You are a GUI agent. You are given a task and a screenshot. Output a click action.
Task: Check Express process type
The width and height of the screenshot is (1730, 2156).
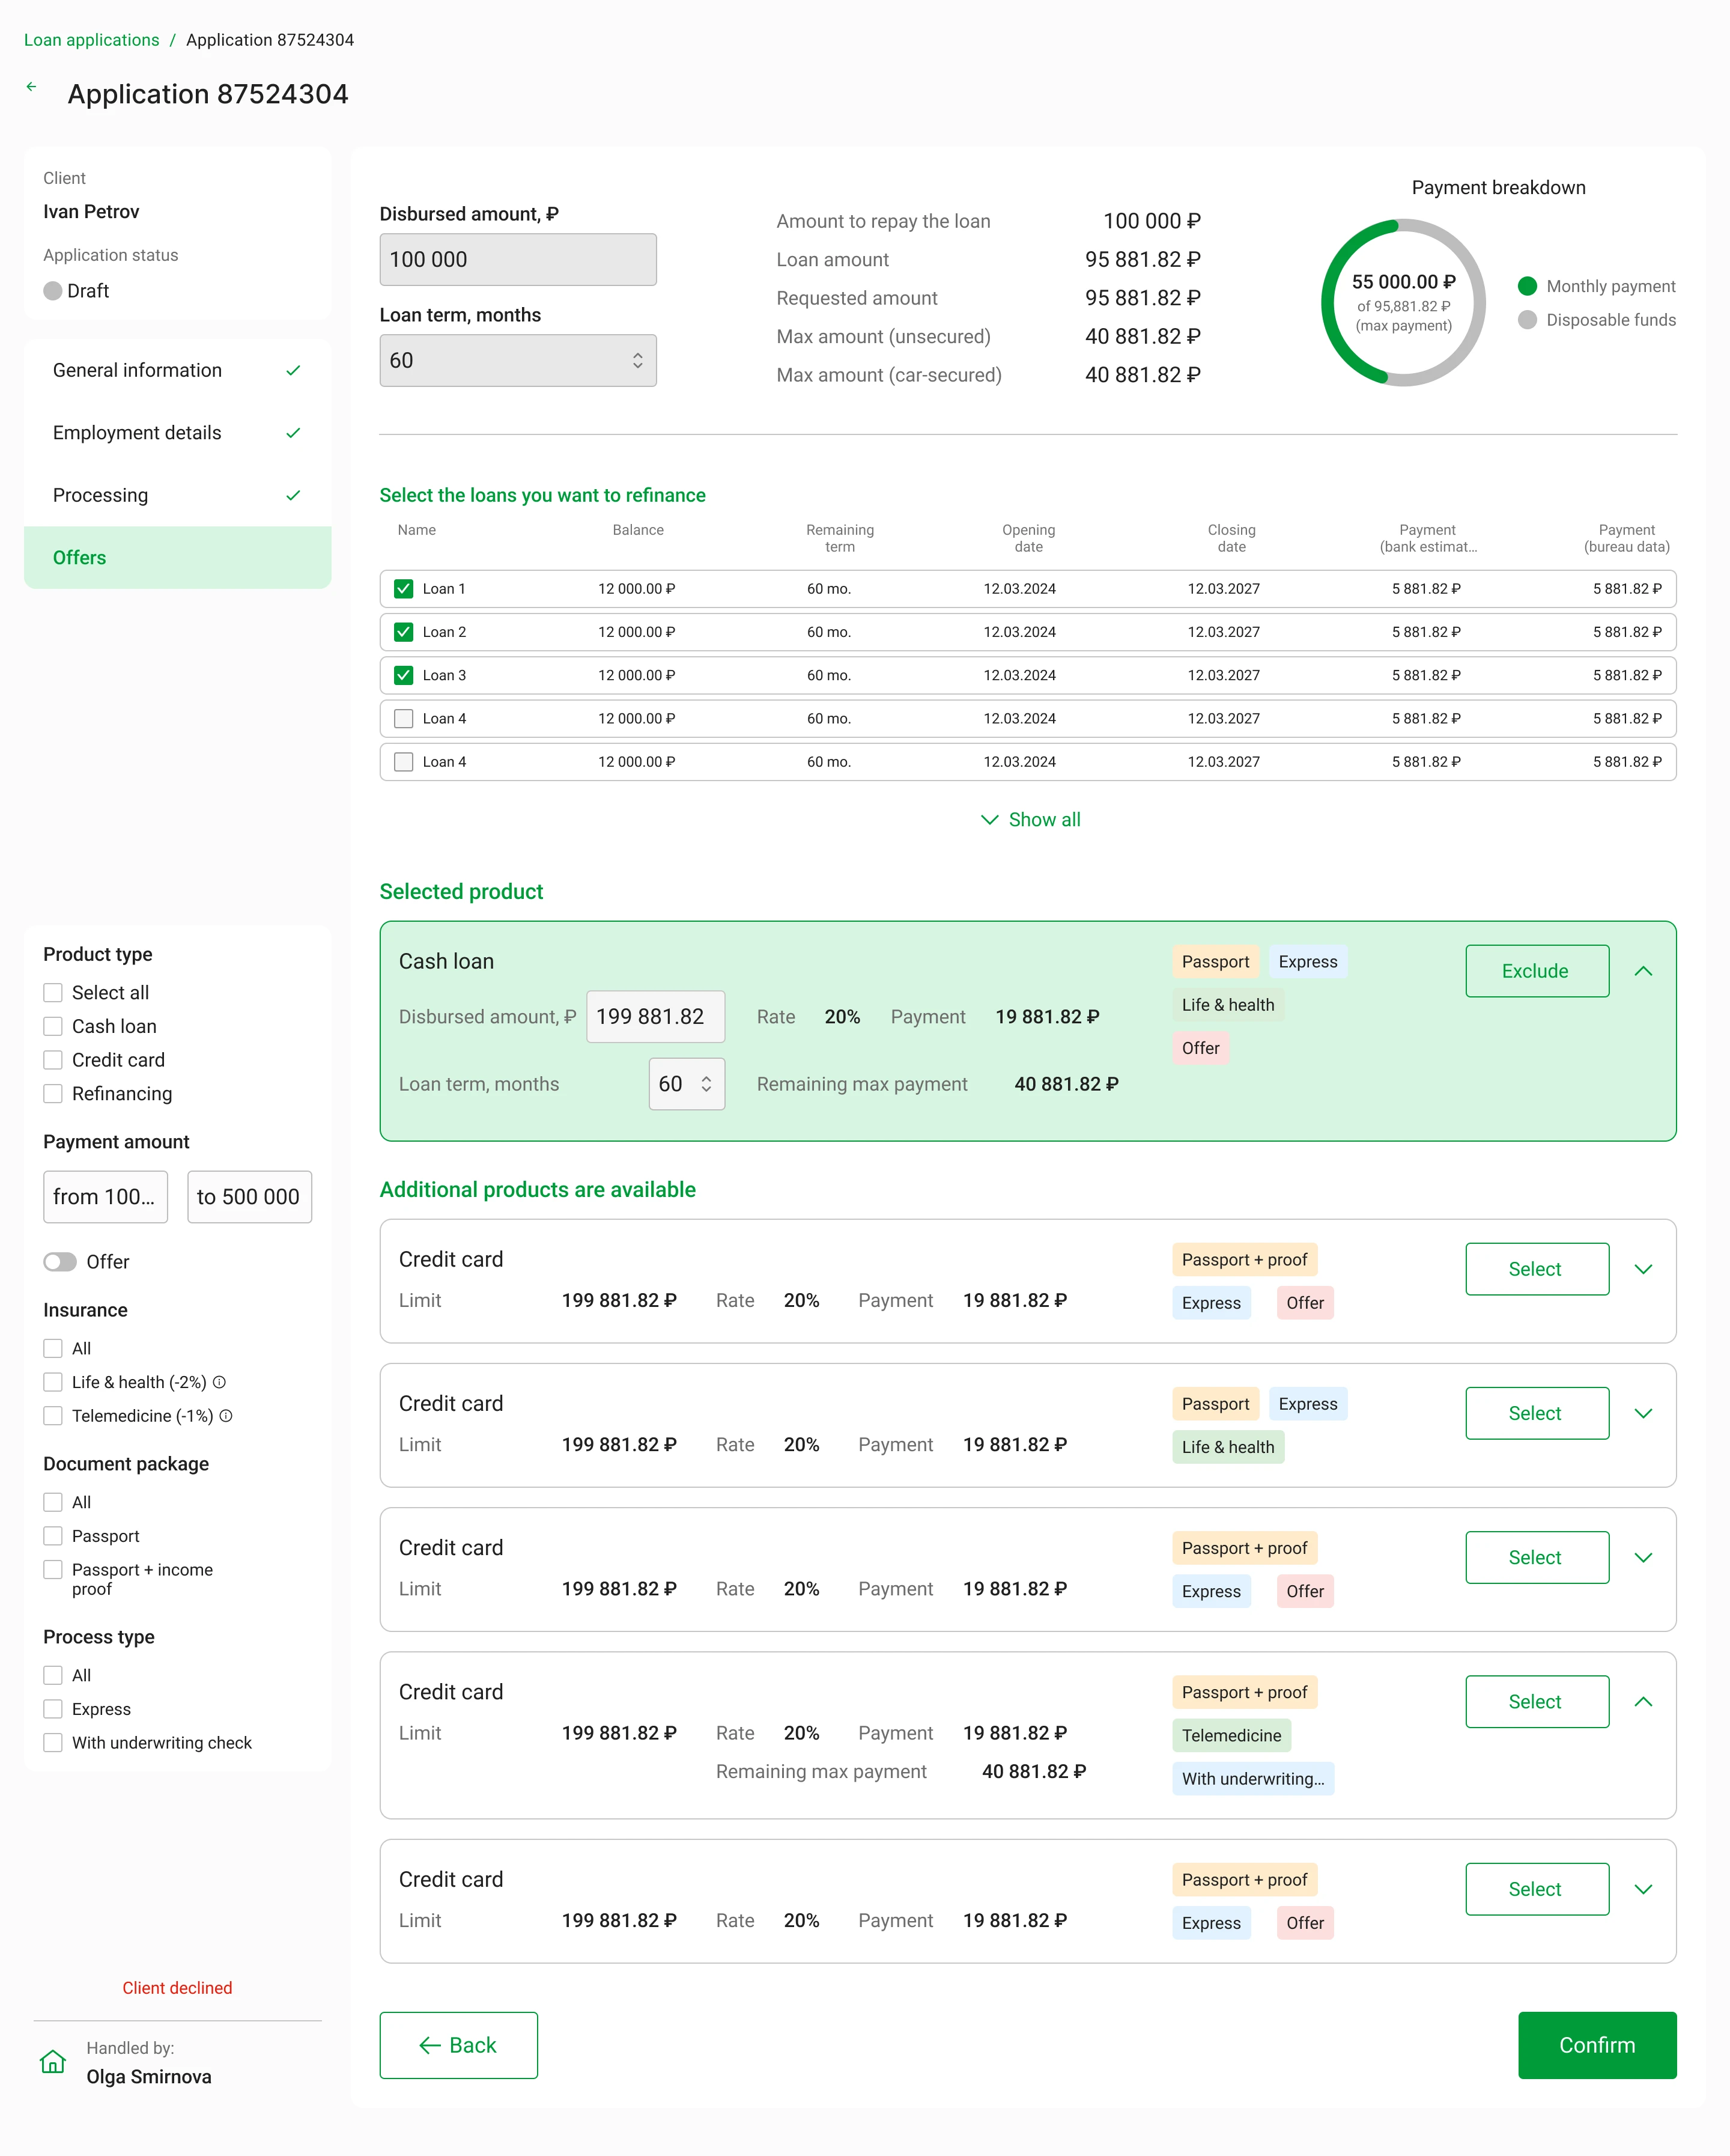pyautogui.click(x=53, y=1709)
